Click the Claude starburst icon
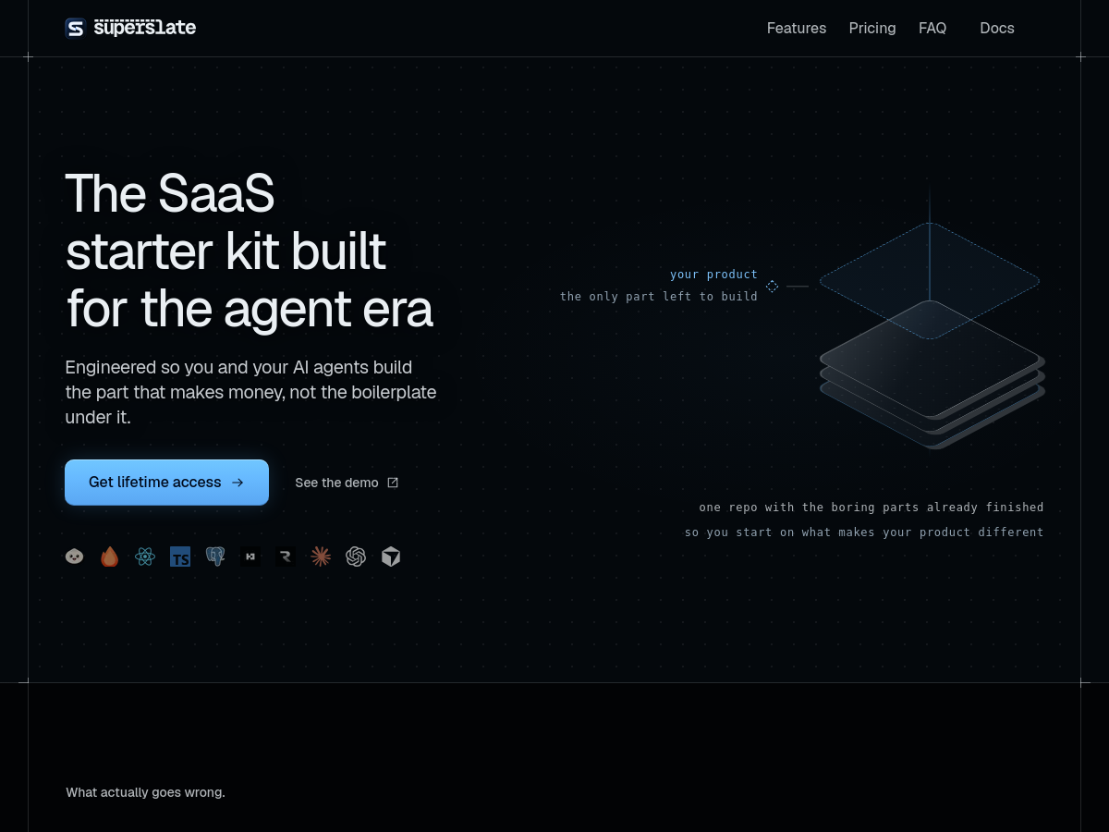Screen dimensions: 1109x832 (x=321, y=557)
